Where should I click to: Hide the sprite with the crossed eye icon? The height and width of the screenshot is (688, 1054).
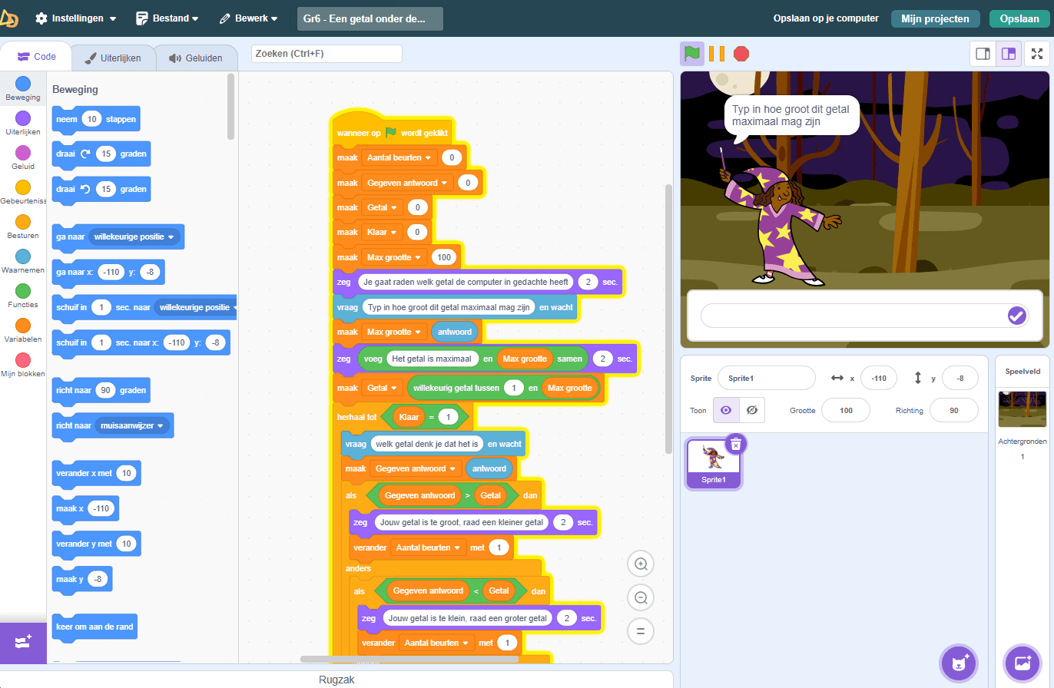coord(752,410)
